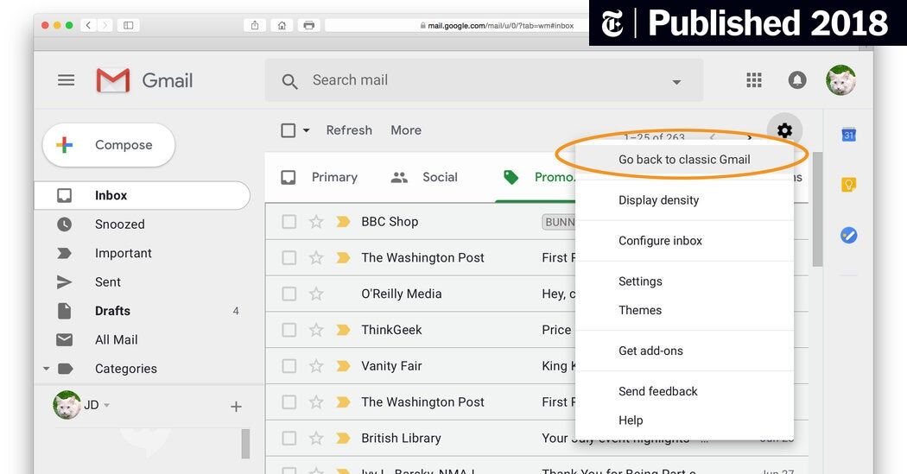Star the British Library email
The image size is (907, 474).
(316, 438)
